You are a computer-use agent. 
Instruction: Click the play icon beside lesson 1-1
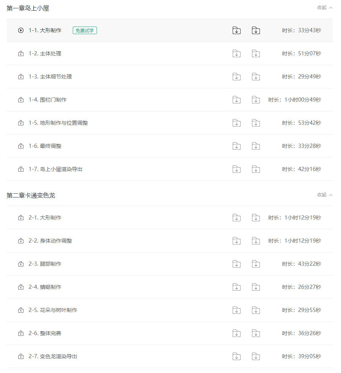(x=21, y=30)
